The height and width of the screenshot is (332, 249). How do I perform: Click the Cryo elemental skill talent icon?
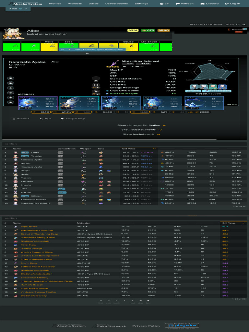pos(96,85)
